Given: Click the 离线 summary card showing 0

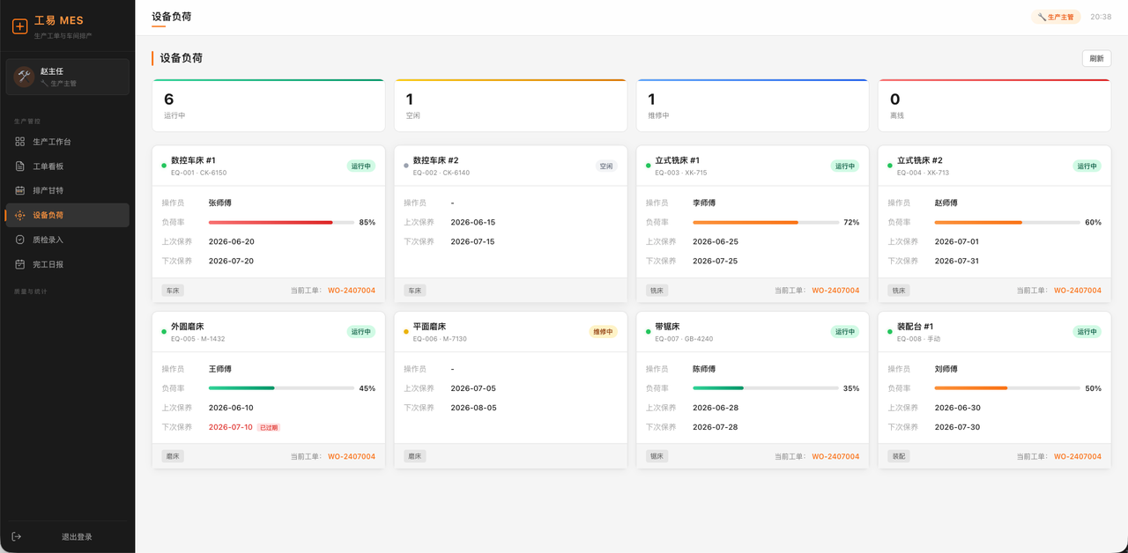Looking at the screenshot, I should tap(994, 106).
